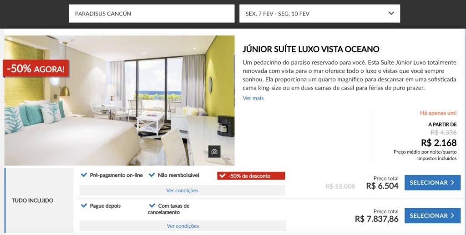The height and width of the screenshot is (235, 466).
Task: Select the non-refundable R$ 6.504 rate
Action: [x=432, y=183]
